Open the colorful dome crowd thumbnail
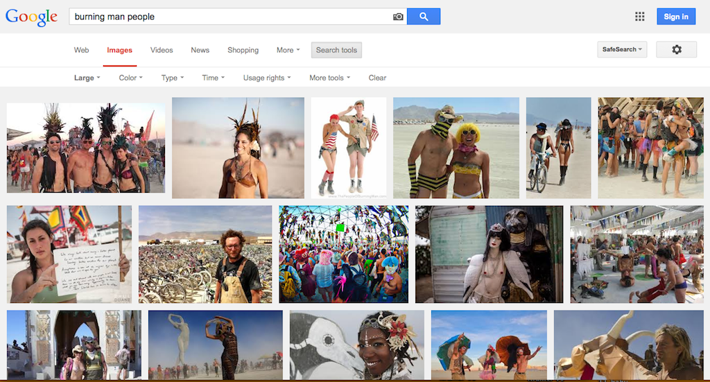 343,254
